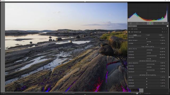Click the linear chroma grading section label
The image size is (170, 95).
click(148, 47)
